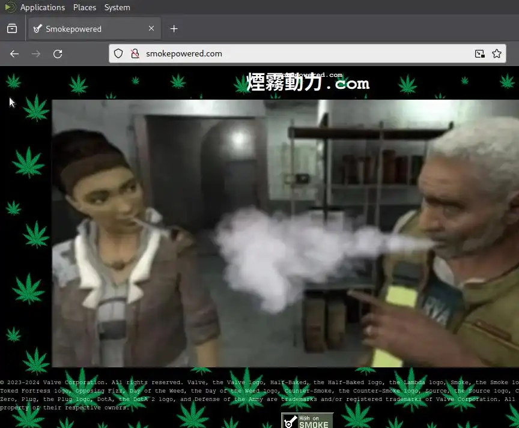Open the Places menu
The width and height of the screenshot is (519, 428).
tap(85, 7)
